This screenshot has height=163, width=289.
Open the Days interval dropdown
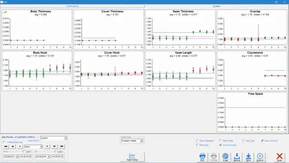(x=41, y=147)
